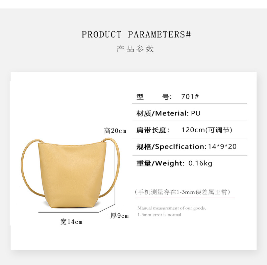The image size is (267, 265).
Task: Click the 肩带长度 120cm(可调节) row
Action: click(x=190, y=130)
